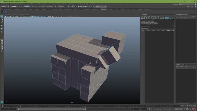Open the Modeling menu set dropdown
This screenshot has height=111, width=197.
[5, 6]
